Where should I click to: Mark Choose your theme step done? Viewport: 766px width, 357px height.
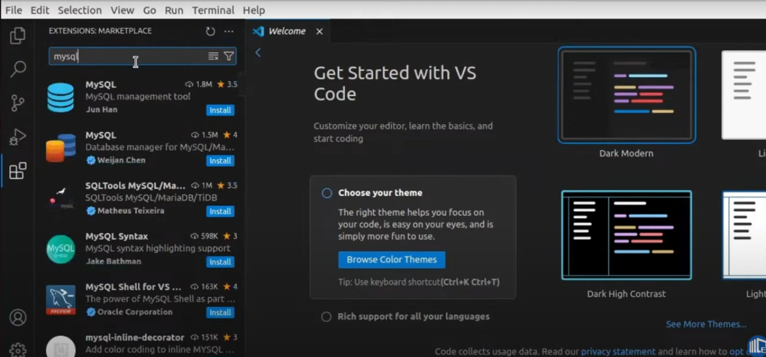pyautogui.click(x=327, y=193)
